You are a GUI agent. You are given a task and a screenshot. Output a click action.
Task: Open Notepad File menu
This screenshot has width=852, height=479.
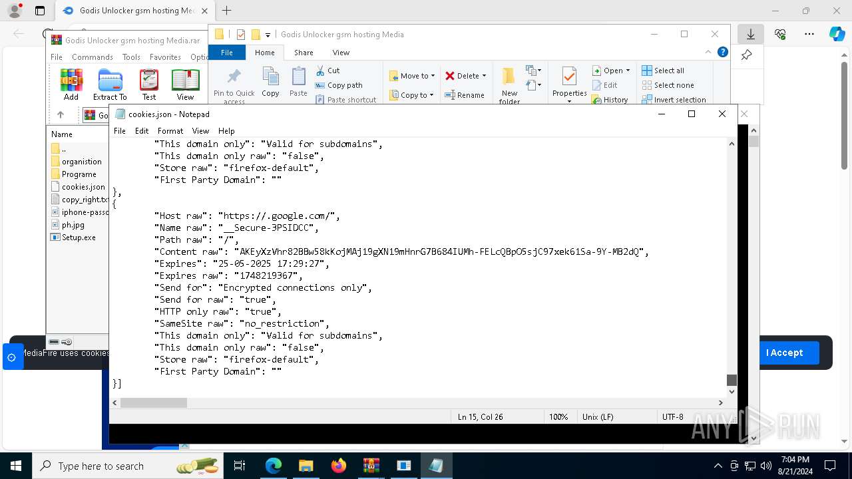coord(120,131)
